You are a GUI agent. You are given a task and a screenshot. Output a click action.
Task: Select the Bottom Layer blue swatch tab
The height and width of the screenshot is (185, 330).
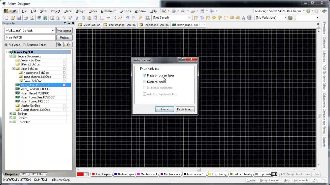124,174
